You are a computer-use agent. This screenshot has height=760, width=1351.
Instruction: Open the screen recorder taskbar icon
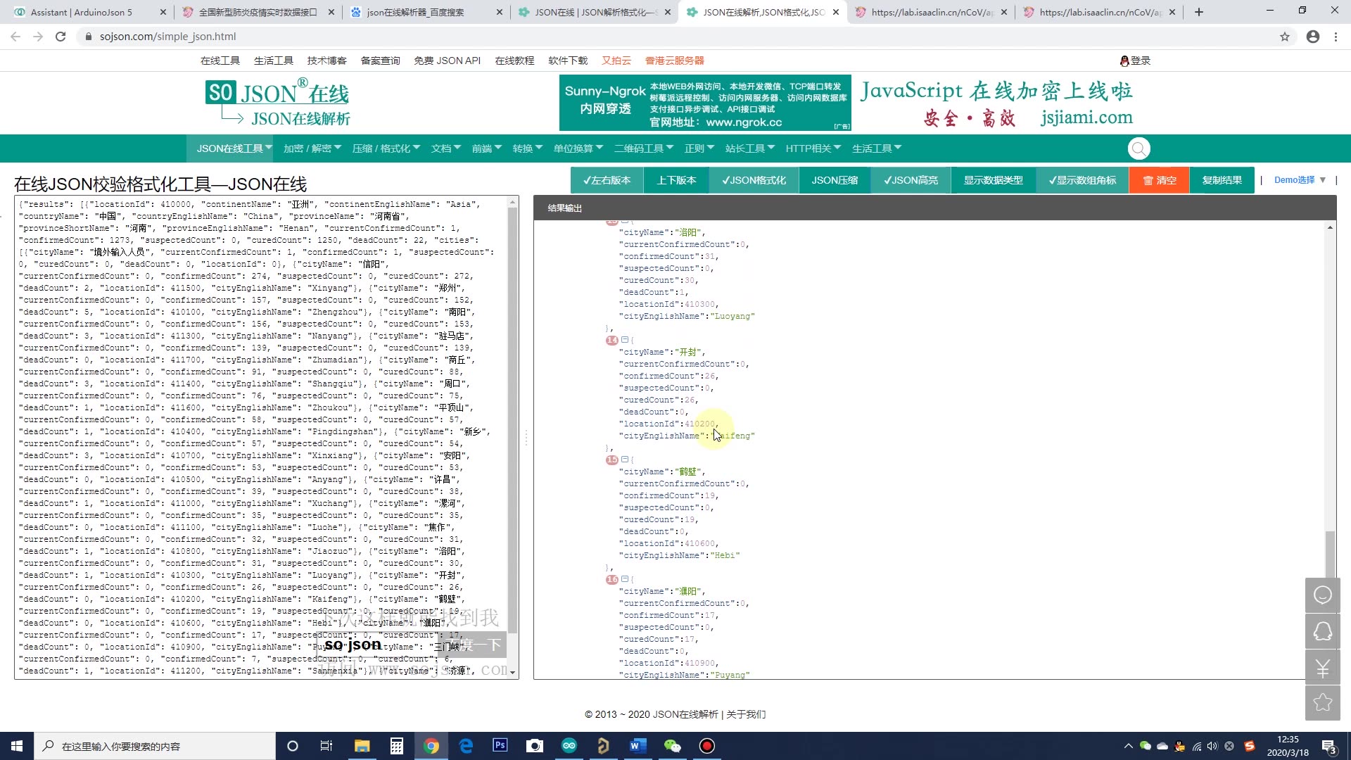point(707,746)
